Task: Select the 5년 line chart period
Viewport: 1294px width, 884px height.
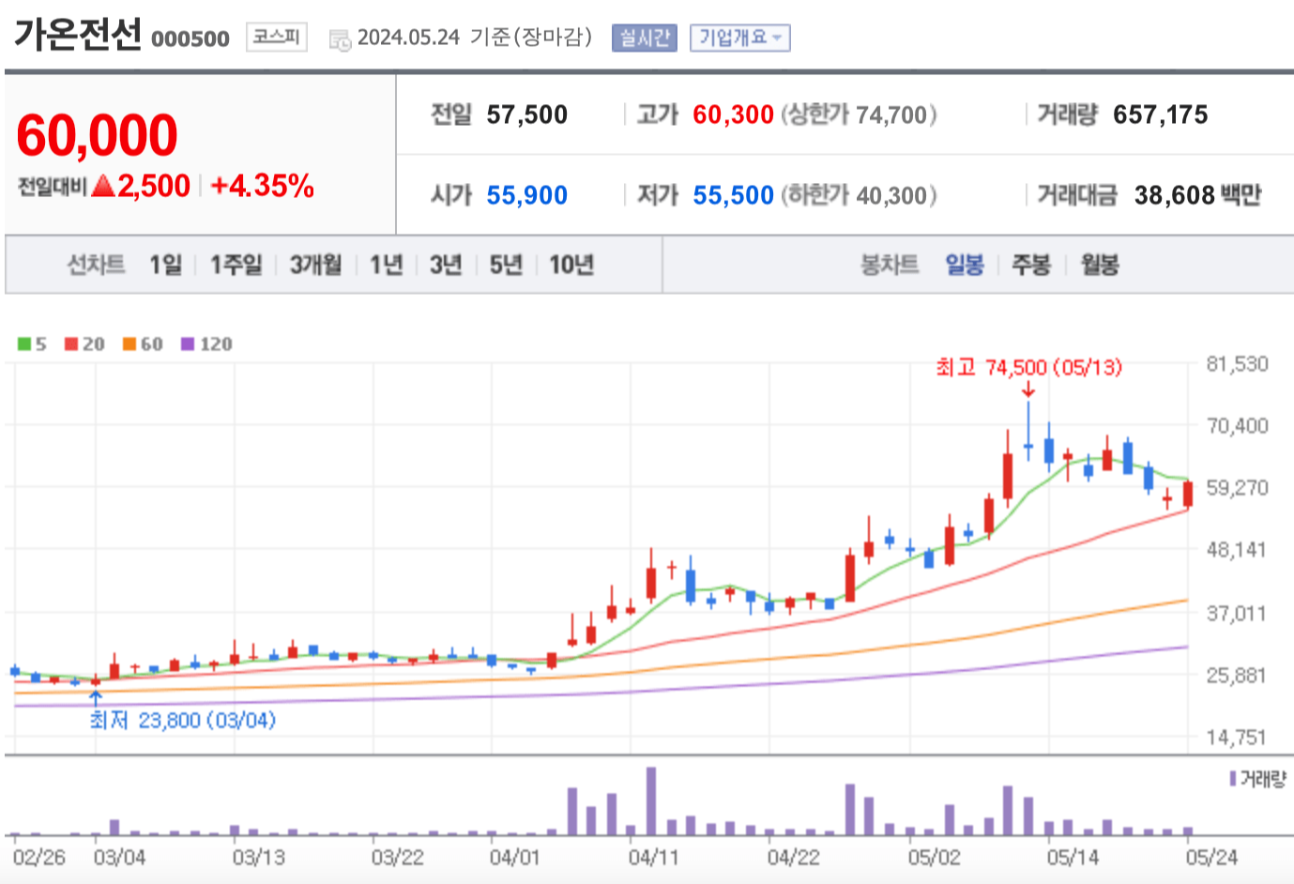Action: (506, 266)
